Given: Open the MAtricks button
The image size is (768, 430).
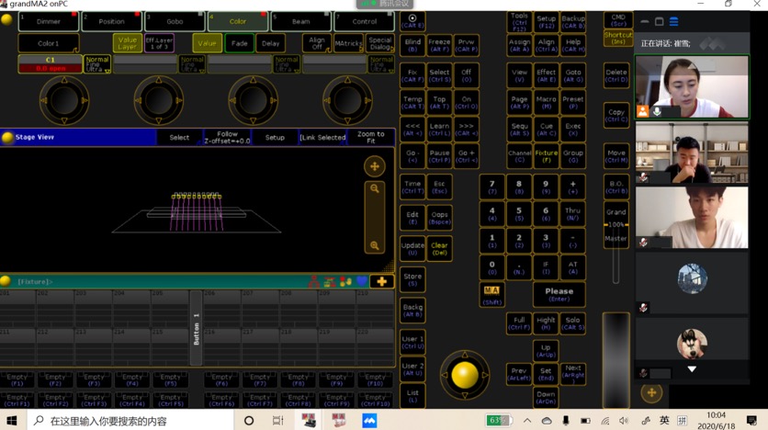Looking at the screenshot, I should 348,43.
